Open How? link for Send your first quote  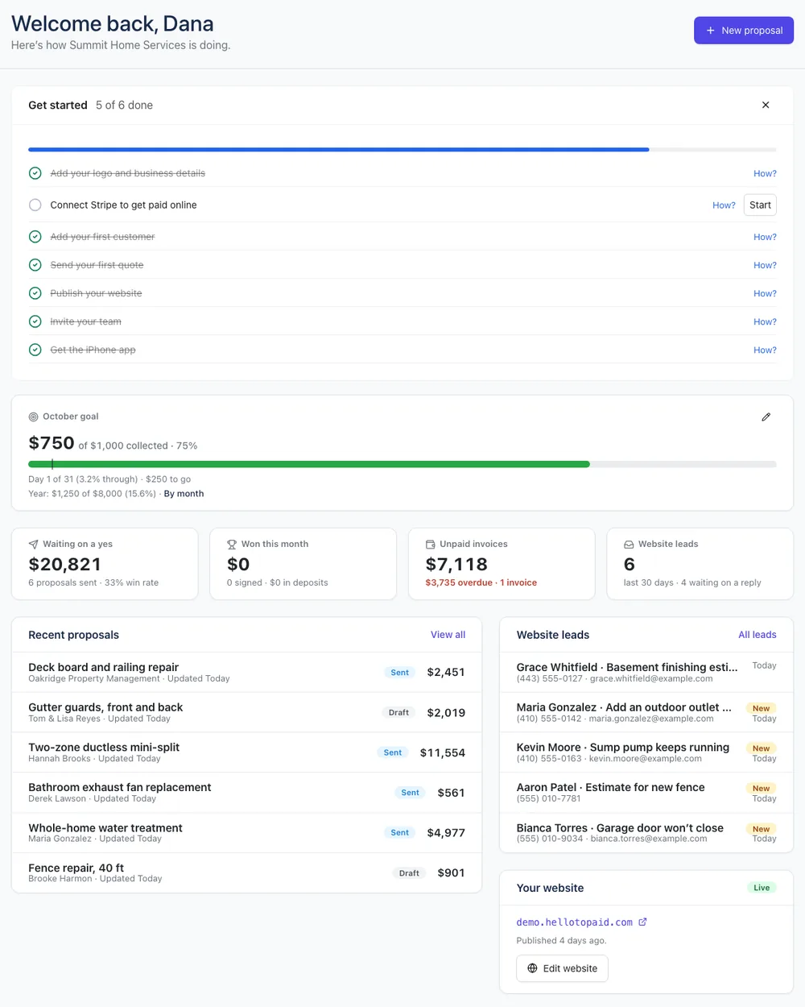point(765,265)
